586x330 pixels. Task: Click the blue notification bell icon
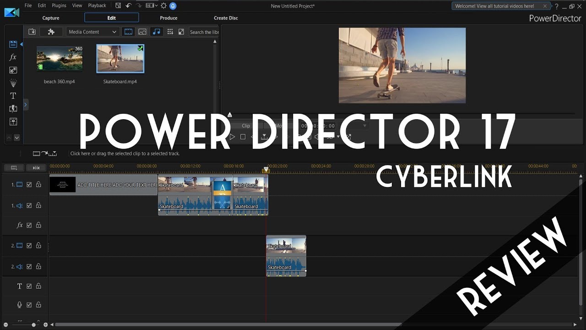point(173,6)
